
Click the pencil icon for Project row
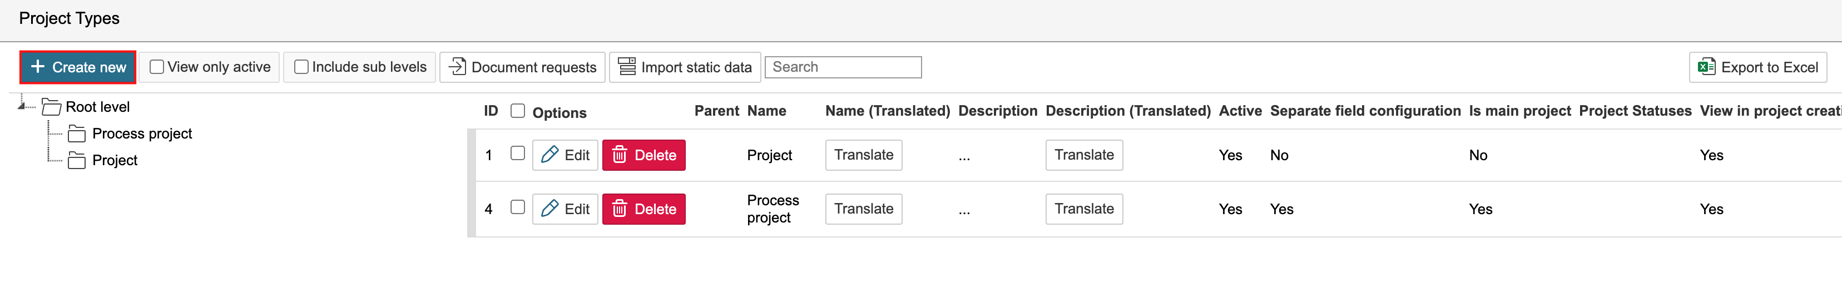pos(550,155)
